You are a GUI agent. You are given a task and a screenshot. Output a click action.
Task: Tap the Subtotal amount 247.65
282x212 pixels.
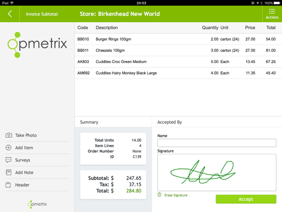click(134, 178)
